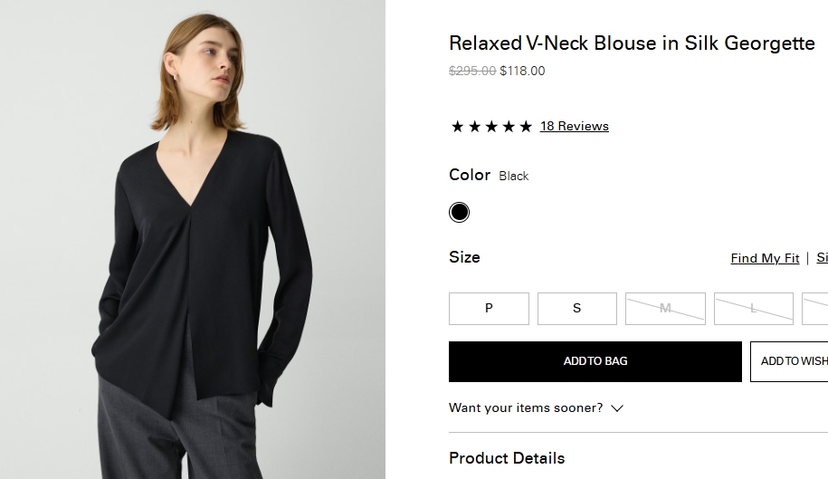Select the crossed-out size L option
Screen dimensions: 828x479
(753, 309)
